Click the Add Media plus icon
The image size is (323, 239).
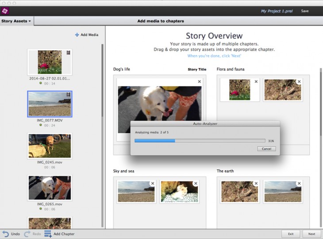(77, 35)
